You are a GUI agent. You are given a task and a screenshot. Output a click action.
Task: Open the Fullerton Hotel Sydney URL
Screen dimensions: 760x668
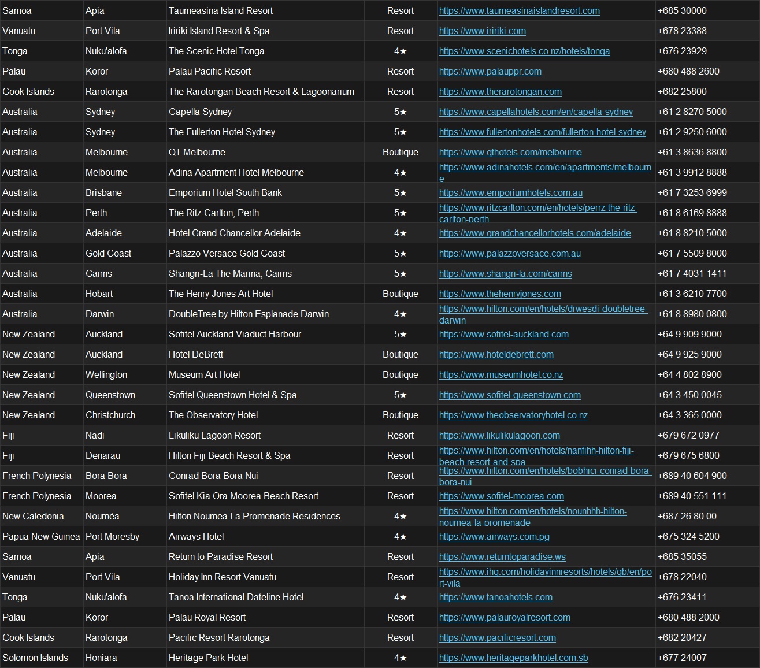click(x=543, y=132)
